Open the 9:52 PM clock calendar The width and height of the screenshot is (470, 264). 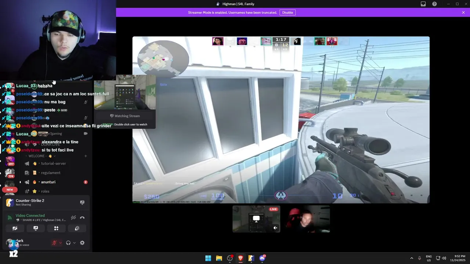point(460,258)
